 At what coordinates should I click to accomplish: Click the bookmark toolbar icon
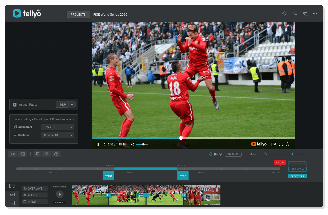click(x=38, y=154)
